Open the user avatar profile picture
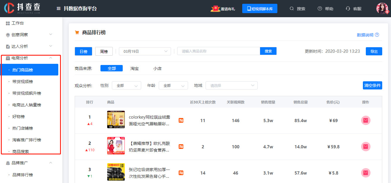Screen dimensions: 391x183 [382, 8]
